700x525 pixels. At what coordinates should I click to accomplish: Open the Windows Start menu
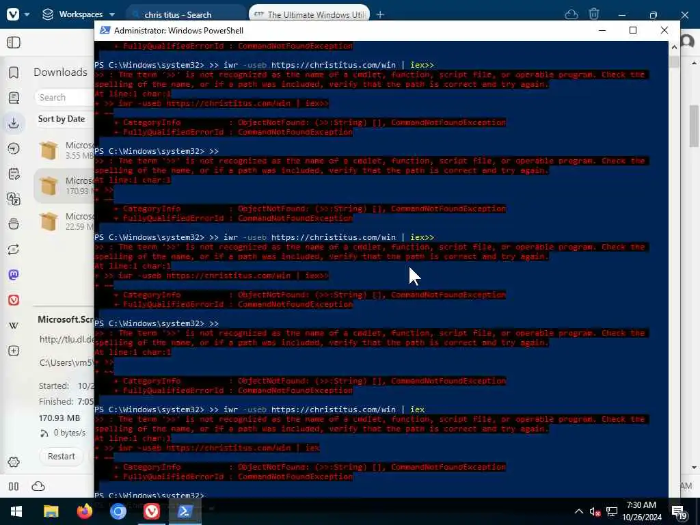click(16, 511)
